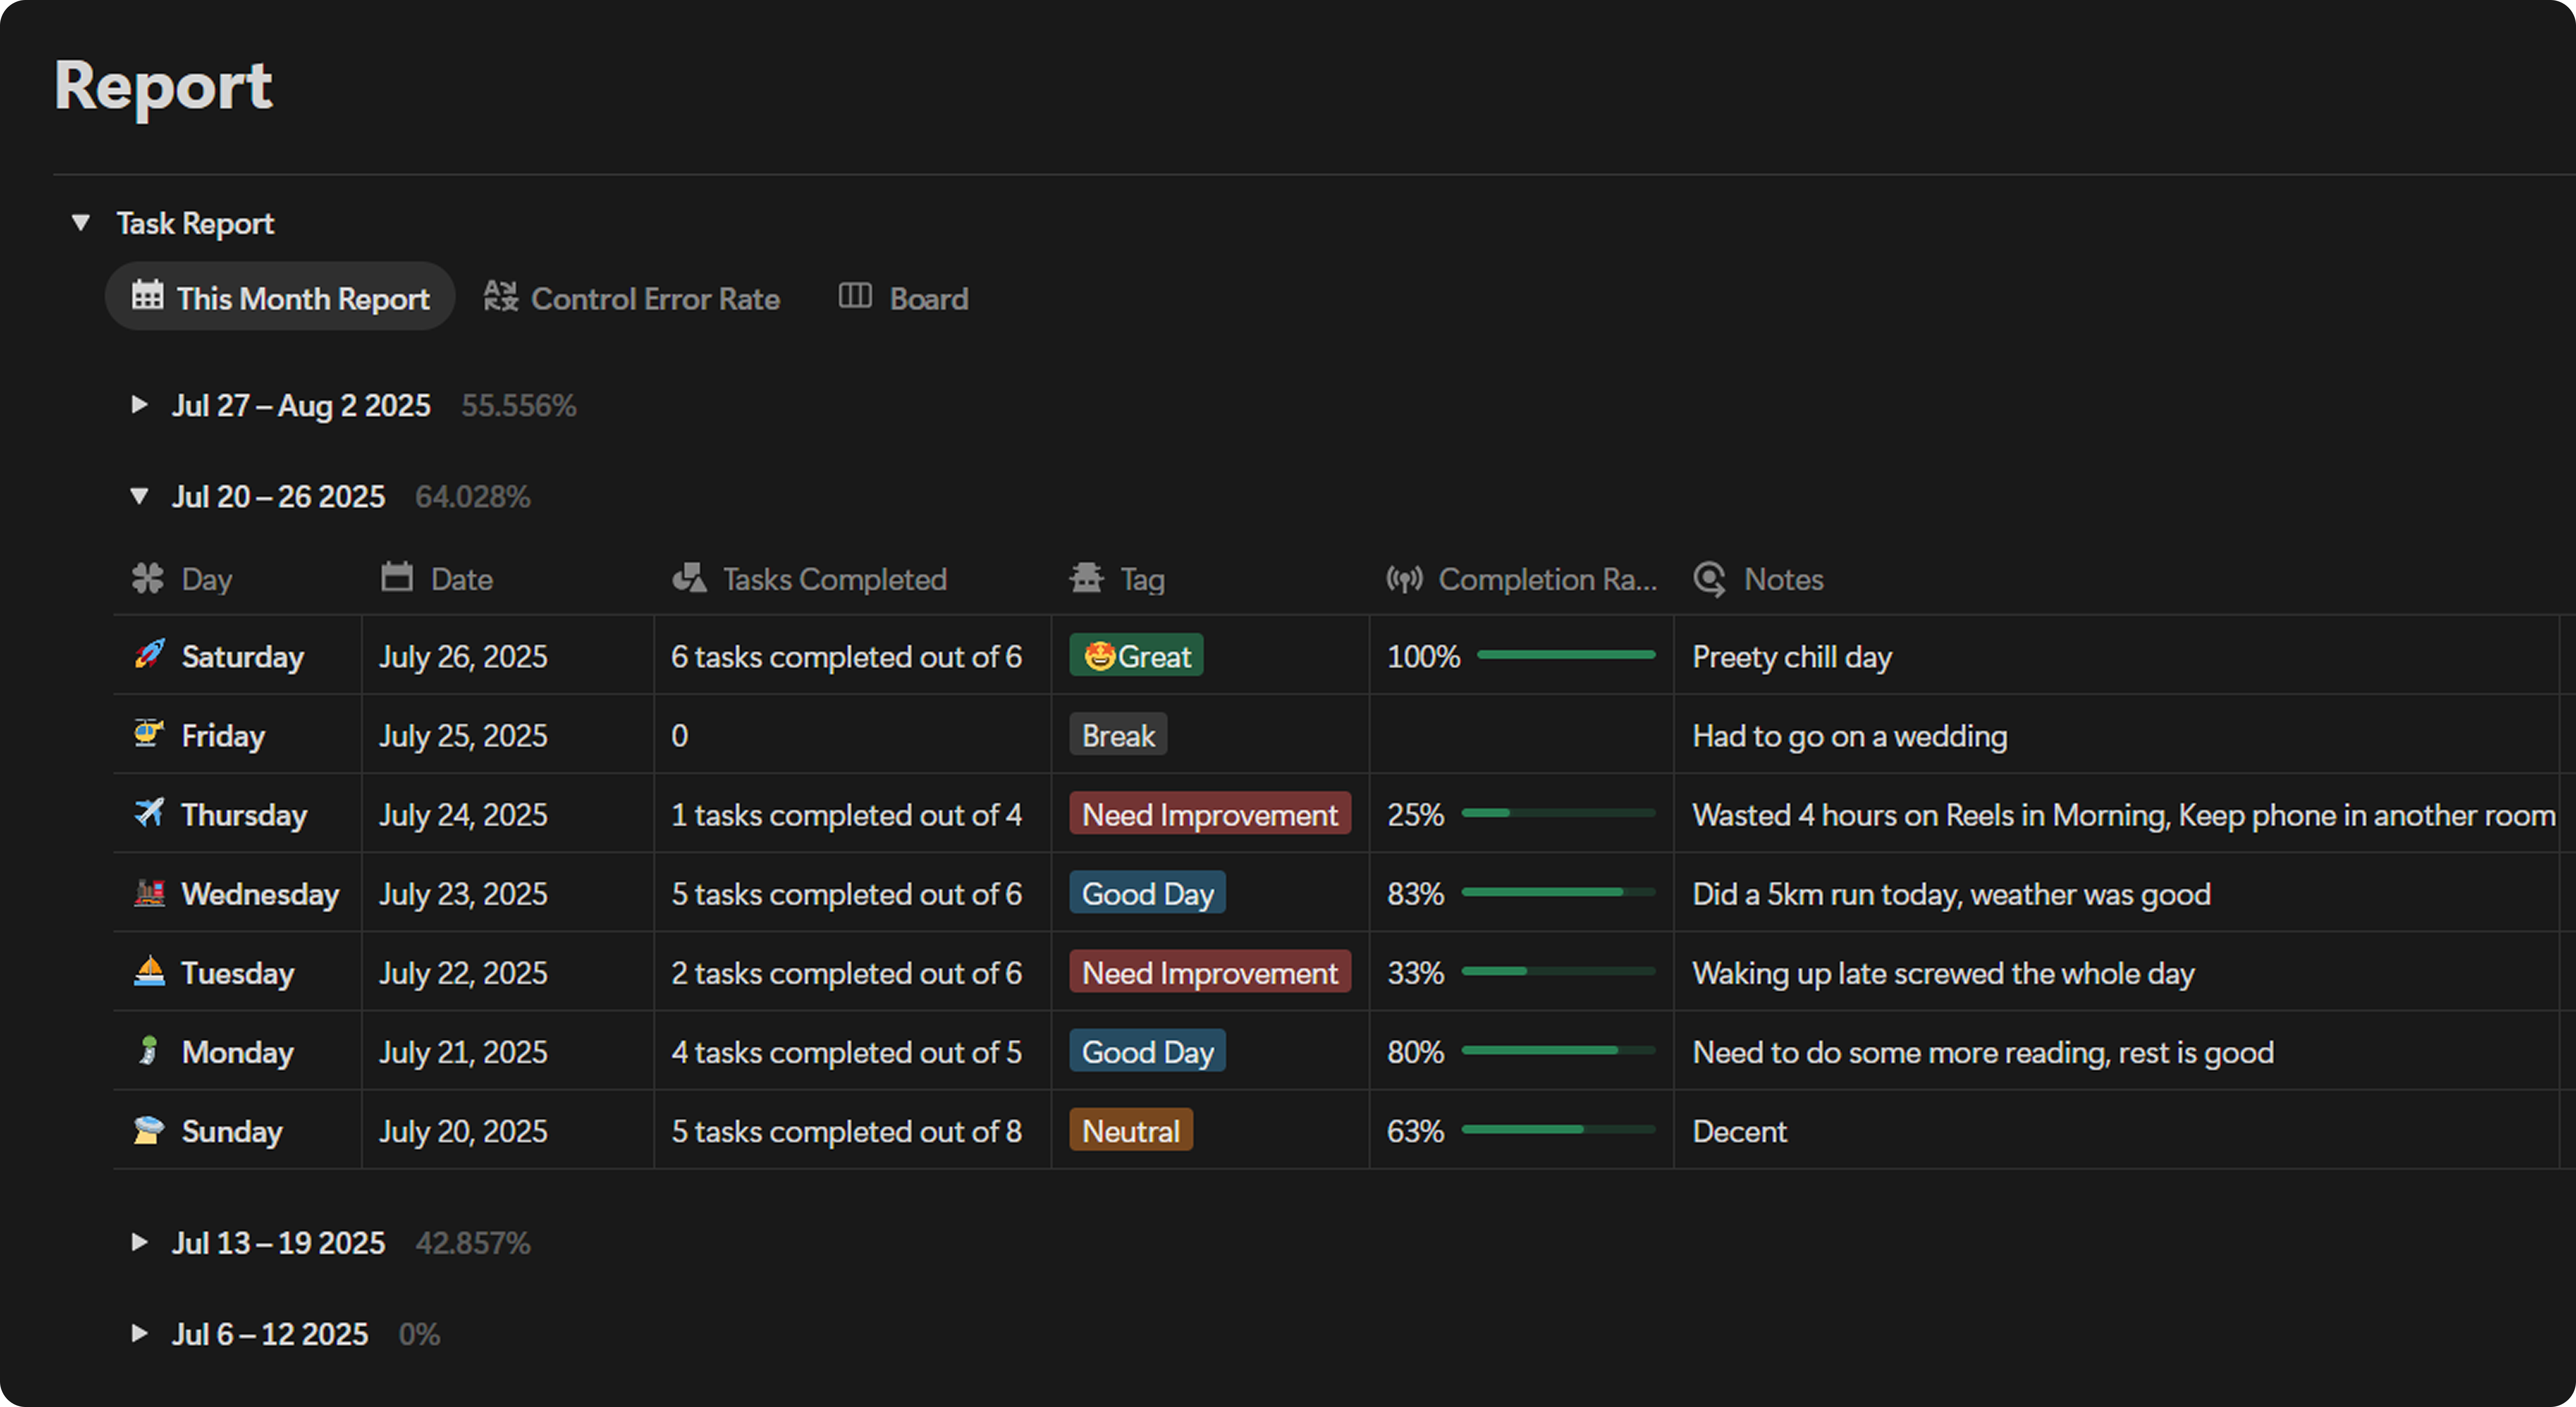Click the board columns icon

click(855, 296)
